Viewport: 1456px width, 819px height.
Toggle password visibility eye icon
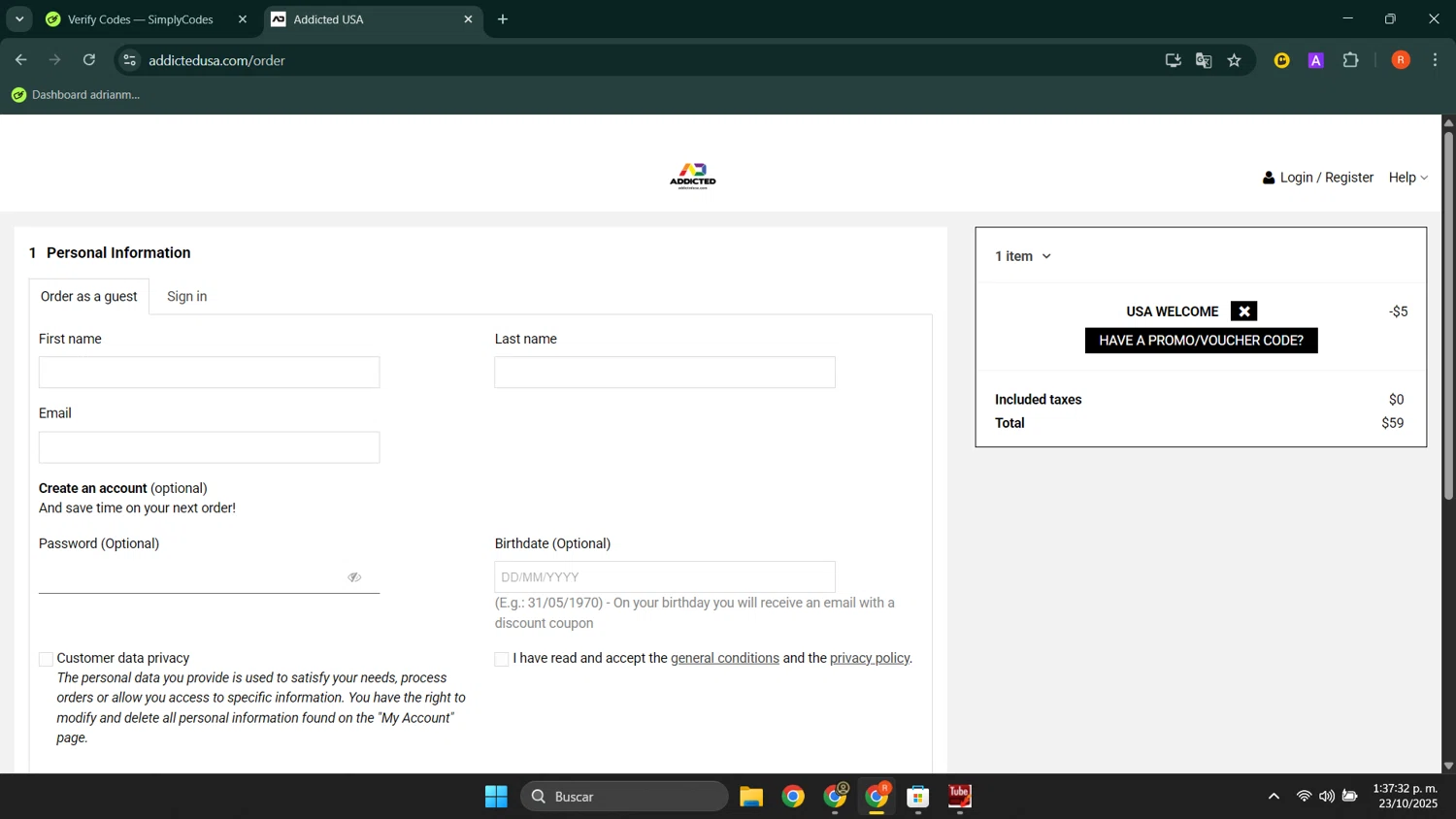coord(354,577)
